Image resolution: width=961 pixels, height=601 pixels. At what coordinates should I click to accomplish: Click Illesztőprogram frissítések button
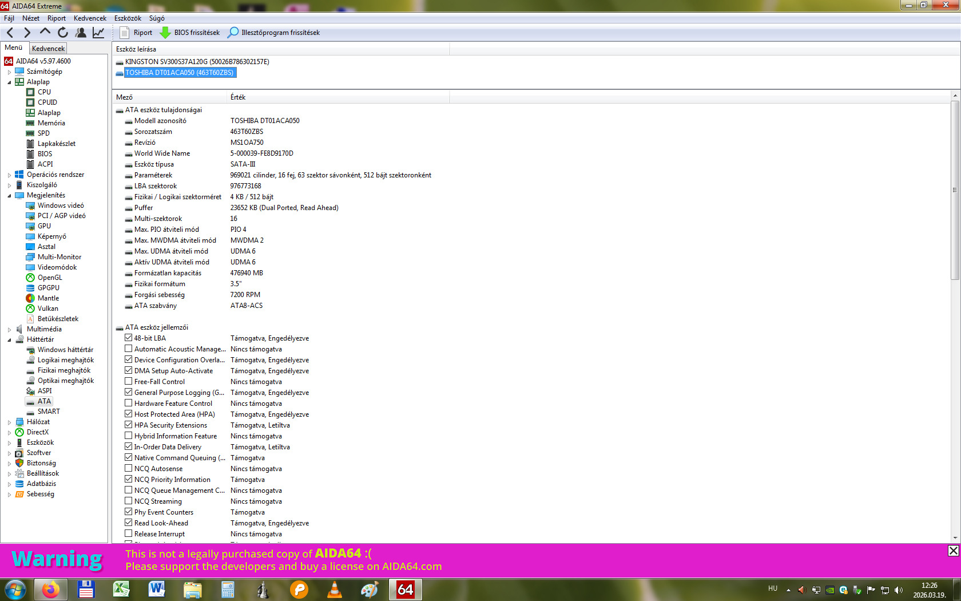point(274,33)
